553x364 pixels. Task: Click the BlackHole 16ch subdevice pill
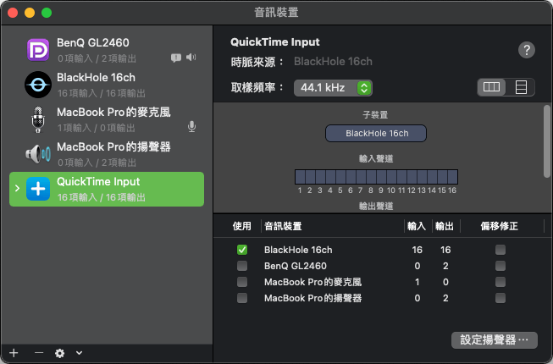click(376, 133)
